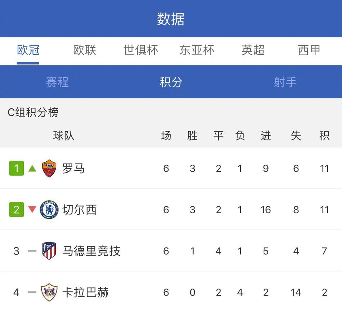The height and width of the screenshot is (312, 342).
Task: Open the 赛程 schedule sub-tab
Action: coord(57,82)
